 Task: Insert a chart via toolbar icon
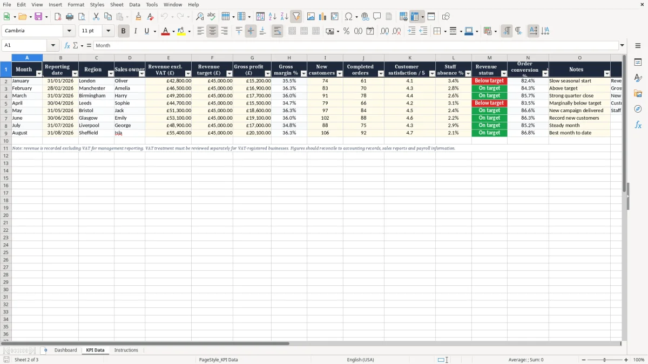coord(323,17)
